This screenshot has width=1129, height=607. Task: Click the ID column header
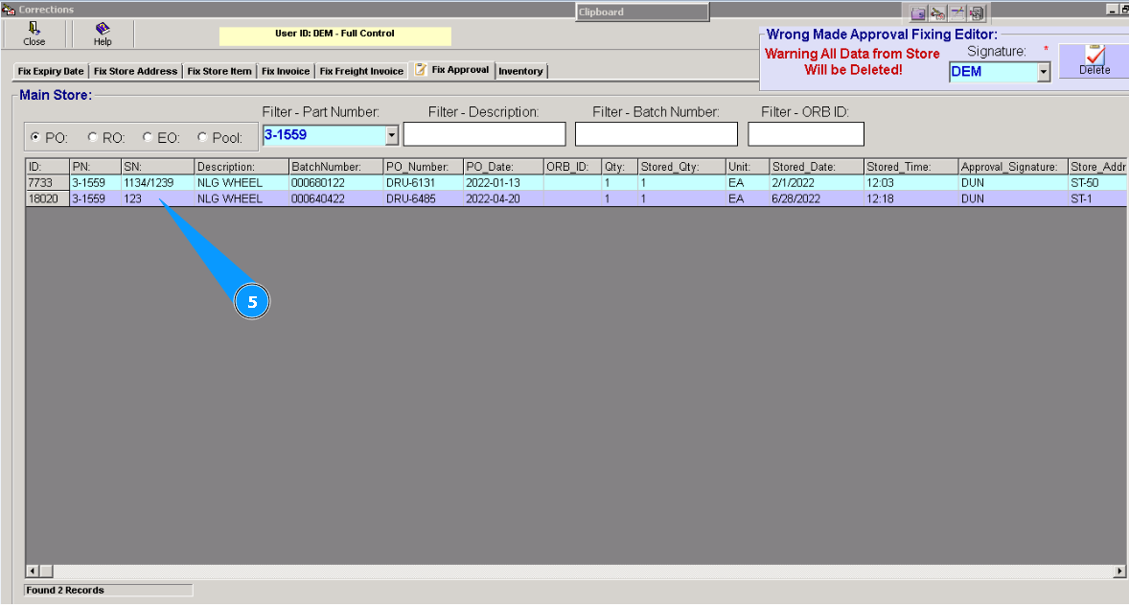(x=48, y=167)
